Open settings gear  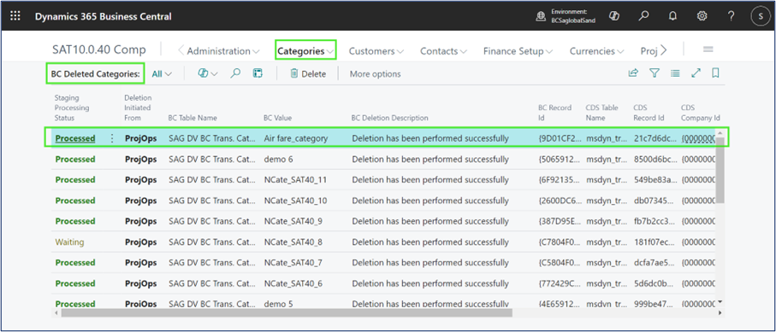[702, 16]
